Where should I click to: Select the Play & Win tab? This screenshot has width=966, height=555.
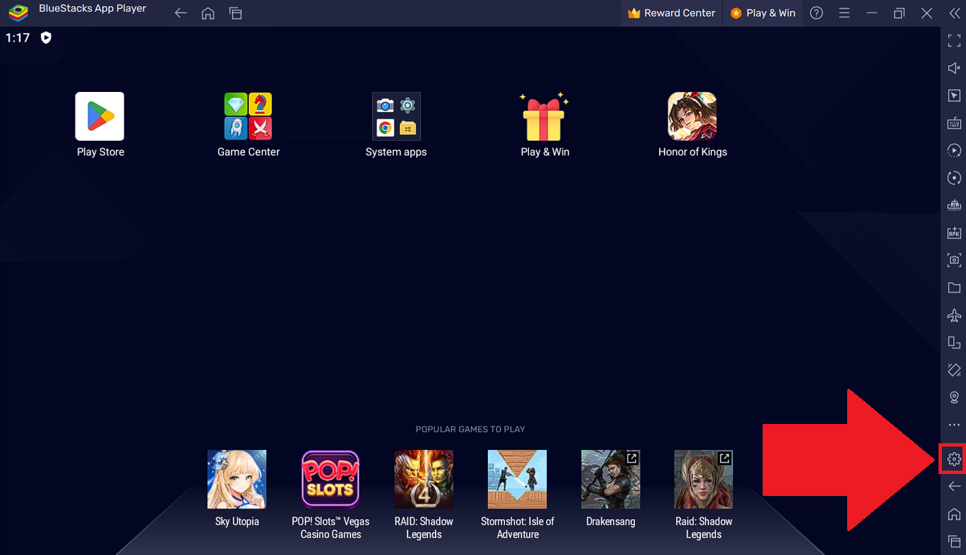pos(763,12)
